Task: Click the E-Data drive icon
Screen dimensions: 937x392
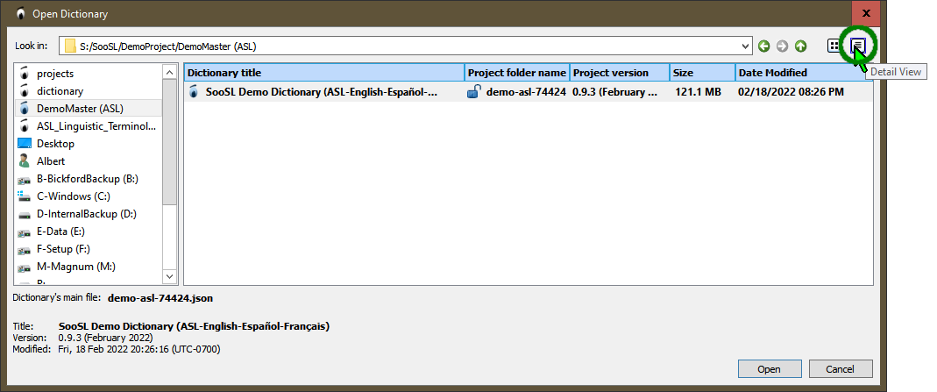Action: (x=25, y=232)
